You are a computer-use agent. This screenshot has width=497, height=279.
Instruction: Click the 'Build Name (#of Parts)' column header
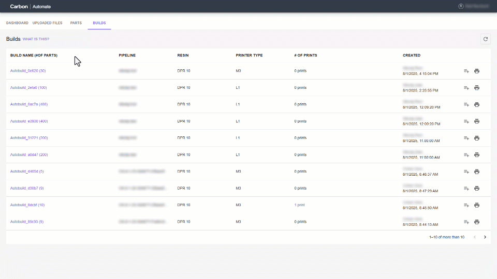point(34,55)
